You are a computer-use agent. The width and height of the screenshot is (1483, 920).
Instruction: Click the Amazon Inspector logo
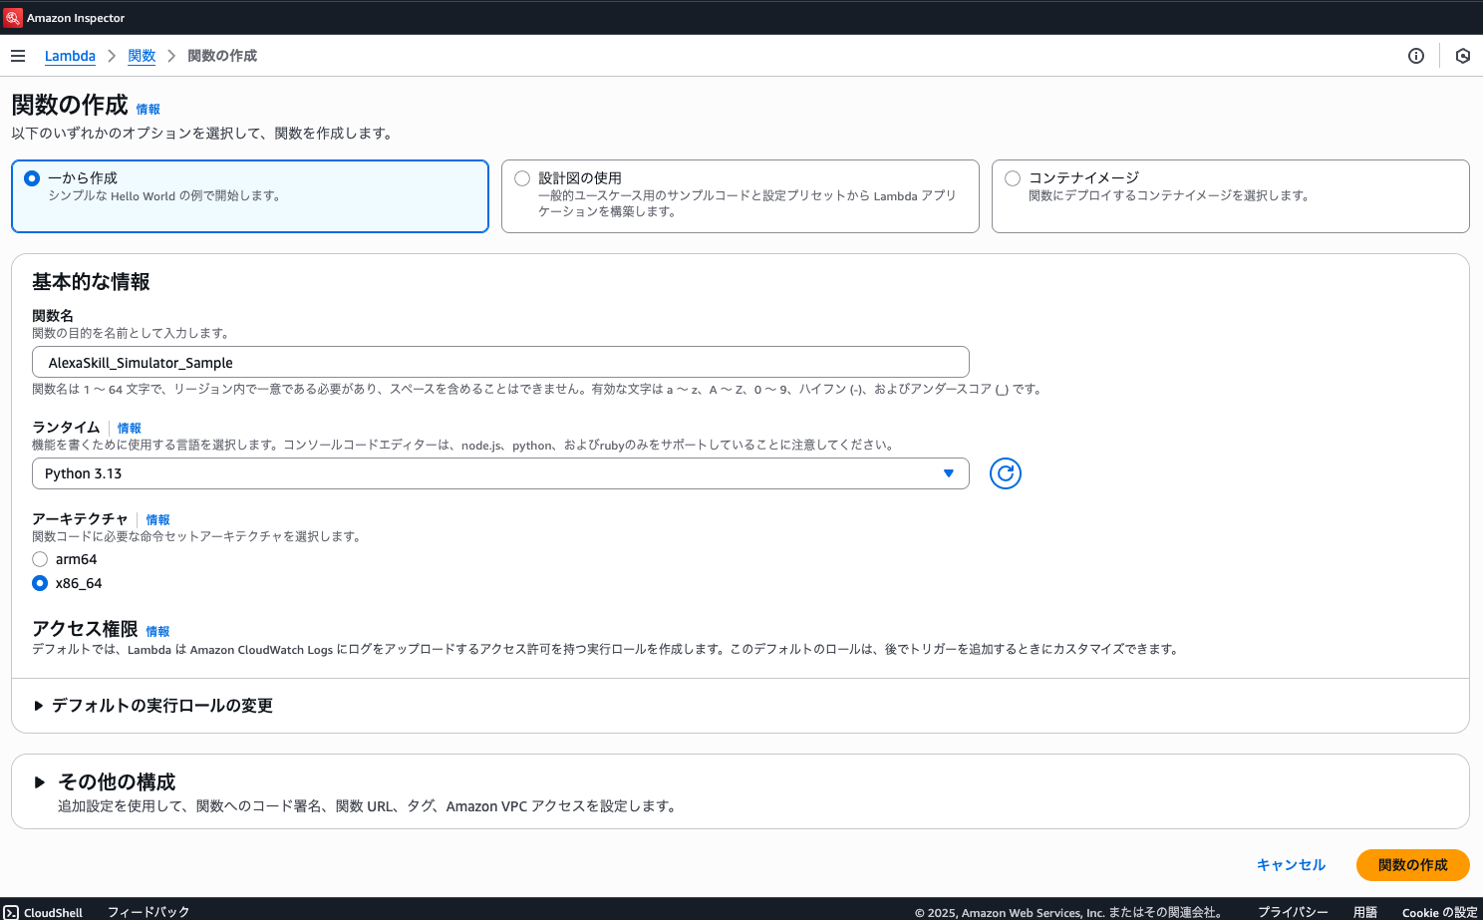point(15,16)
